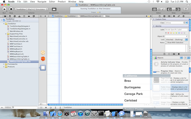Show the File inspector
This screenshot has height=119, width=191.
click(x=160, y=16)
